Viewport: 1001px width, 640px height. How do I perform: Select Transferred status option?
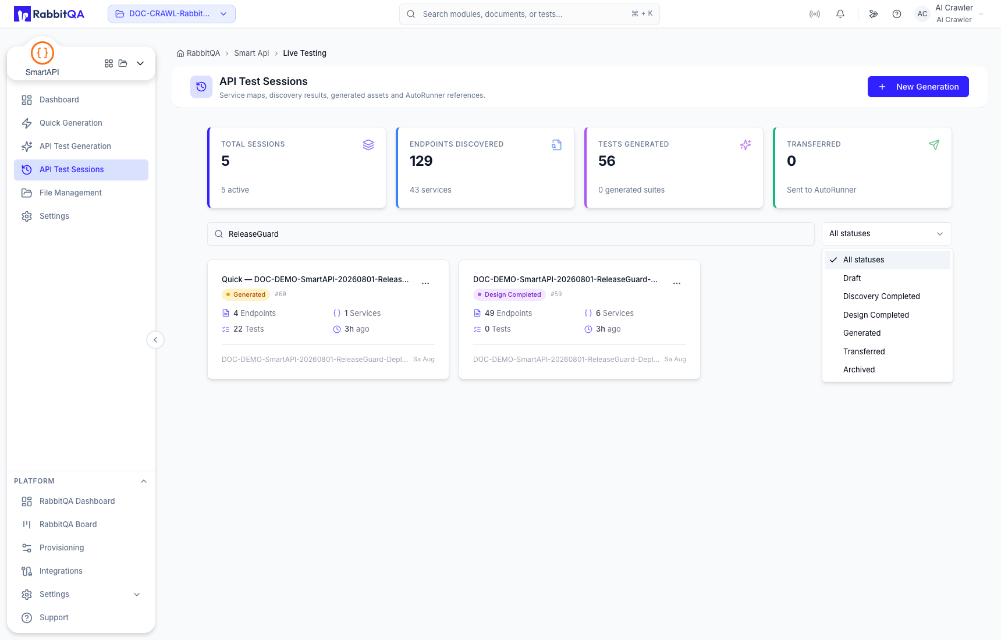(x=887, y=351)
